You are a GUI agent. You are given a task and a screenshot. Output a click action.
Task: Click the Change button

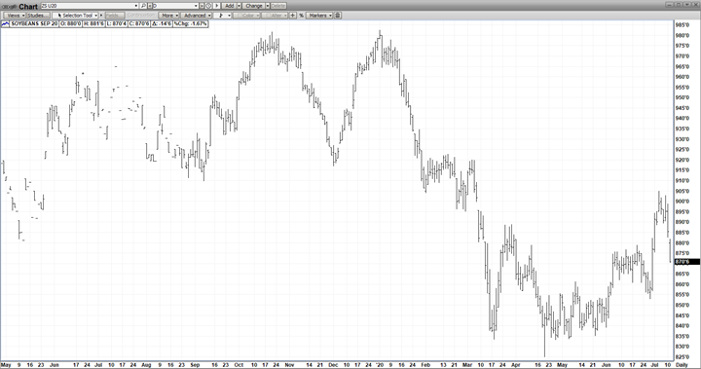point(253,6)
